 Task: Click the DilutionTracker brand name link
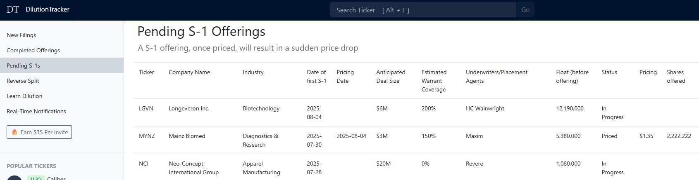pos(48,9)
